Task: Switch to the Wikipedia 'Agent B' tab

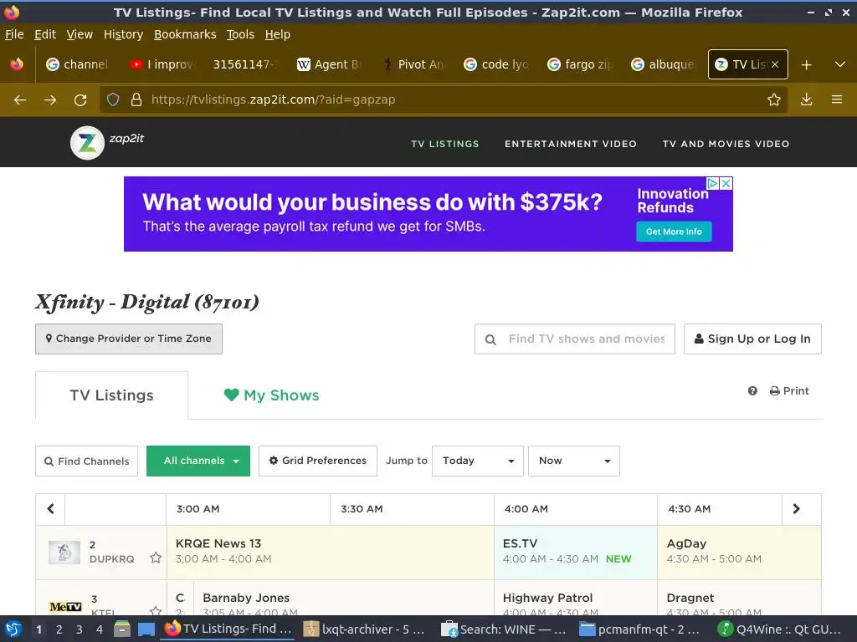Action: [x=330, y=64]
